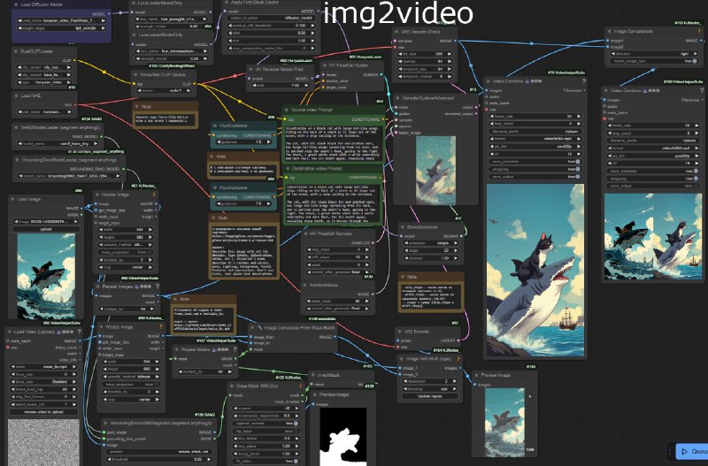Collapse the GroundingDinoModelLoader node via its dot
This screenshot has height=466, width=708.
coord(17,160)
